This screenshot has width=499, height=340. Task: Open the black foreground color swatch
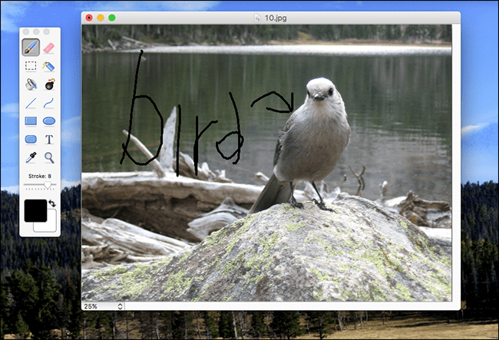click(35, 210)
